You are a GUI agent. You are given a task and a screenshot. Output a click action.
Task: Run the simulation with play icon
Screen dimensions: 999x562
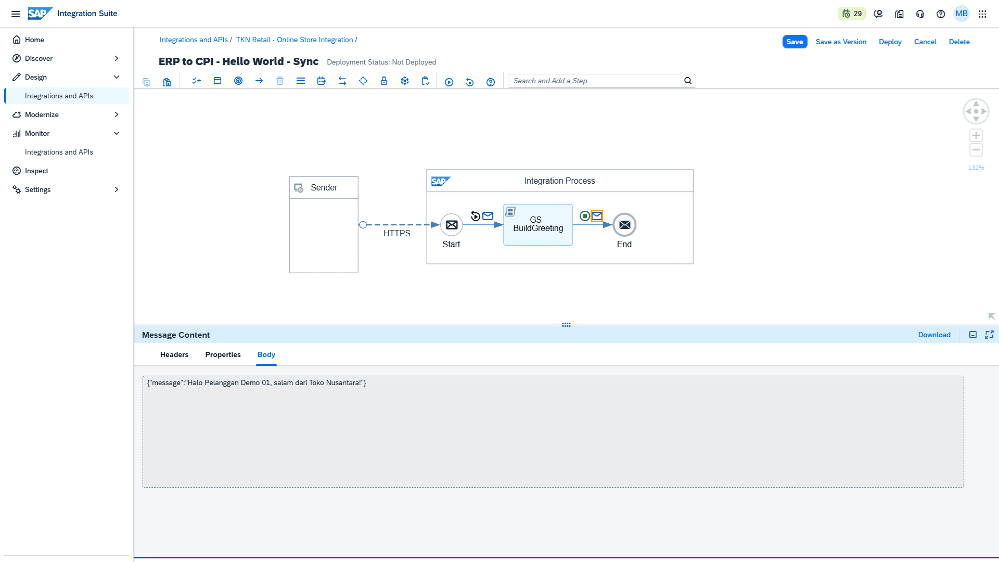(x=449, y=82)
